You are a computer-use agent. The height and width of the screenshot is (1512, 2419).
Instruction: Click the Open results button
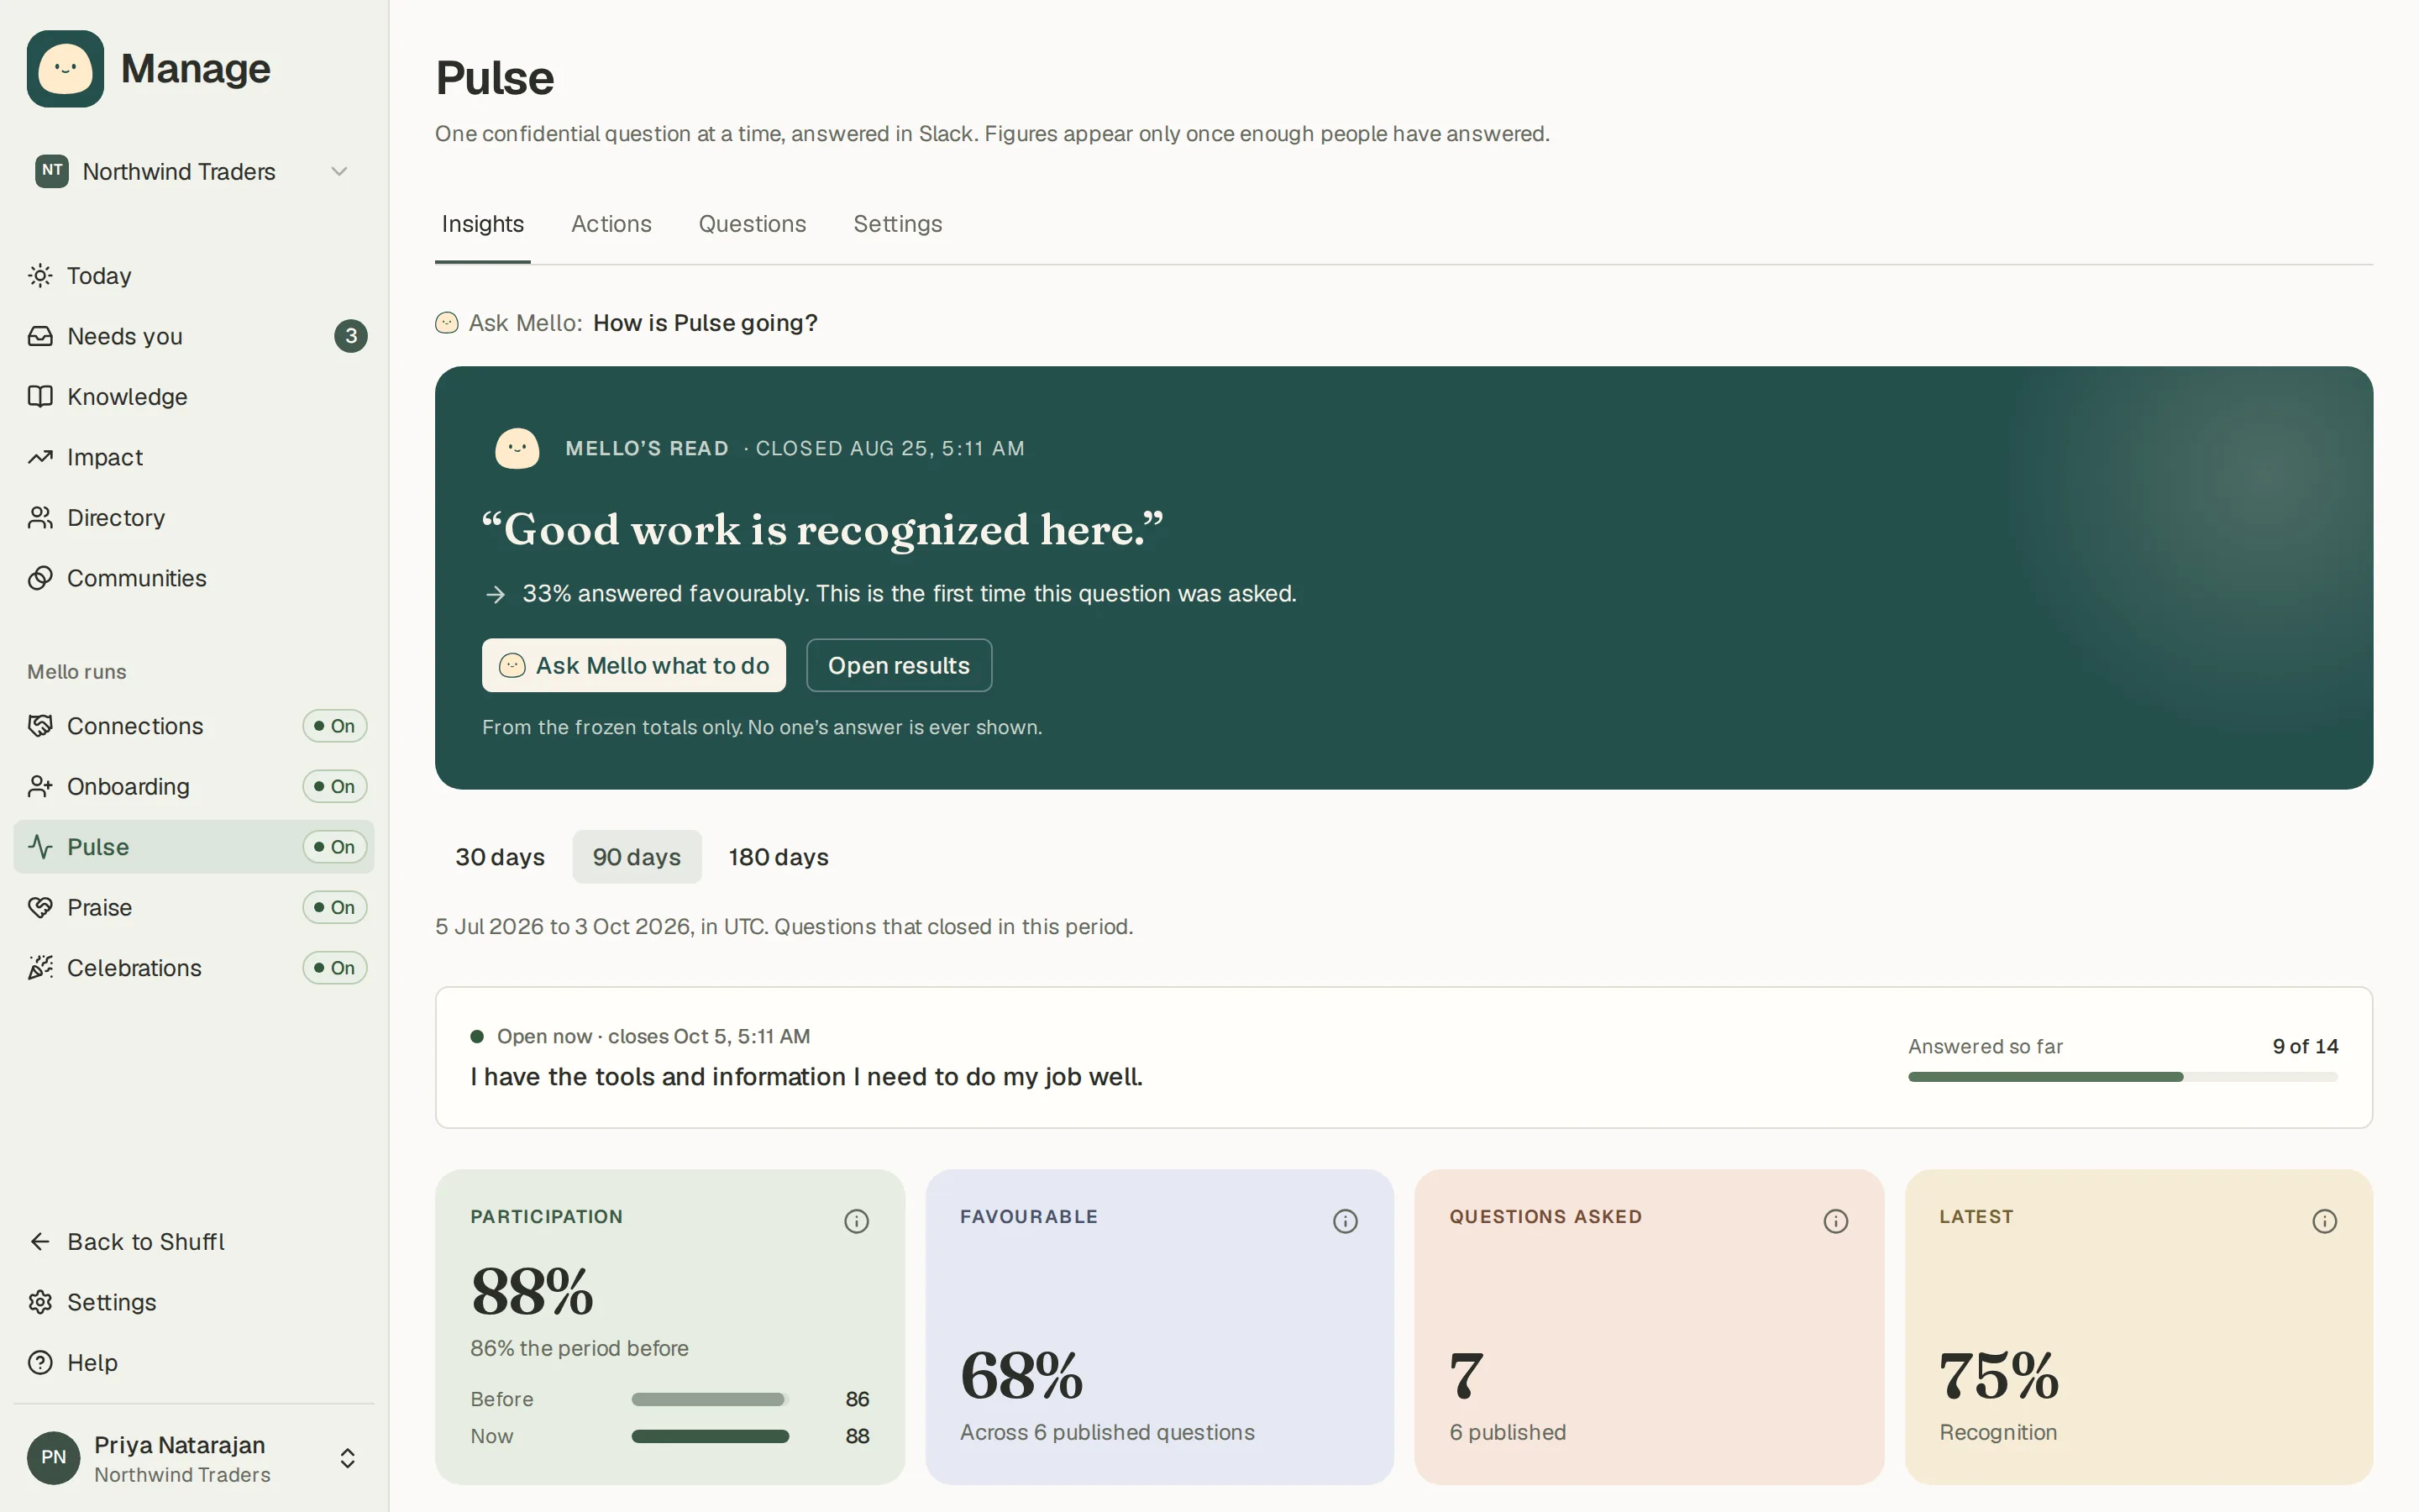coord(899,665)
